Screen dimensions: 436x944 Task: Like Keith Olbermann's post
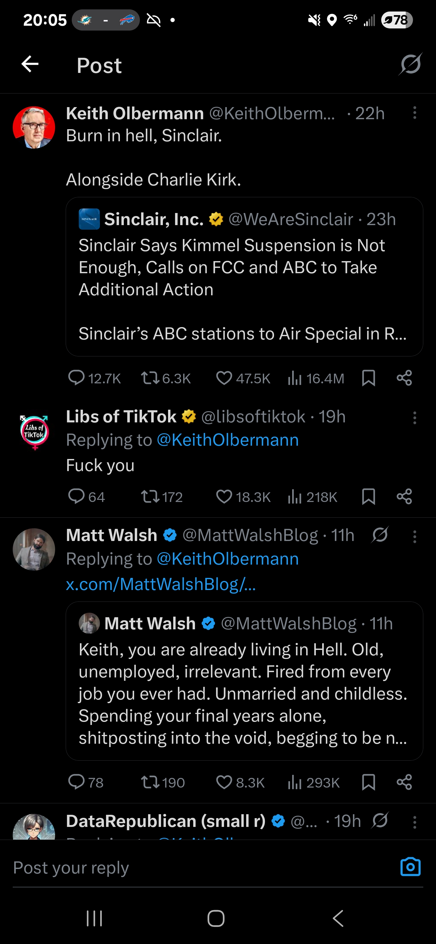click(x=224, y=378)
